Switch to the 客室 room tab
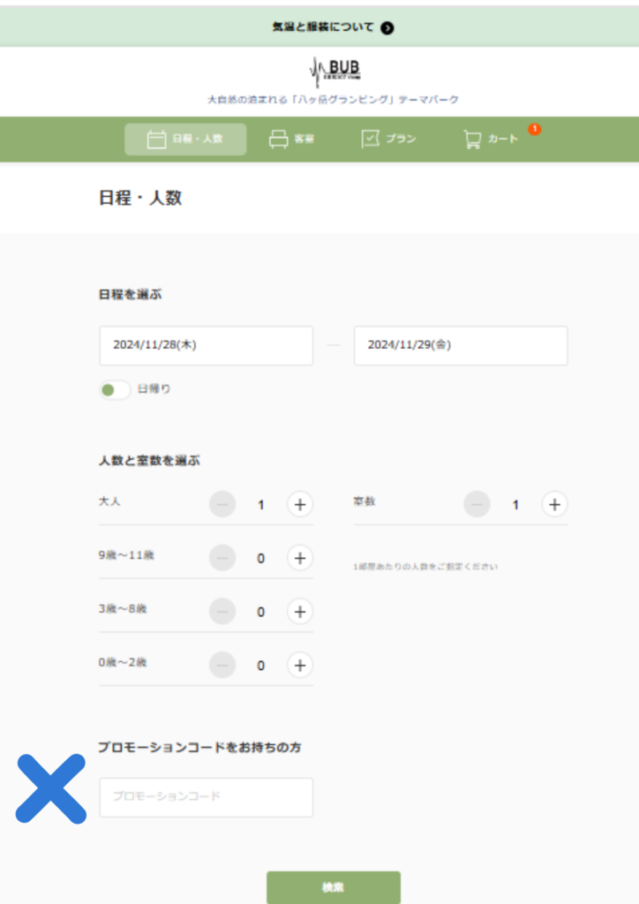 click(292, 139)
